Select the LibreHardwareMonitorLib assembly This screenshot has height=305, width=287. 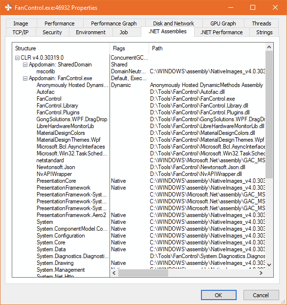click(x=66, y=126)
